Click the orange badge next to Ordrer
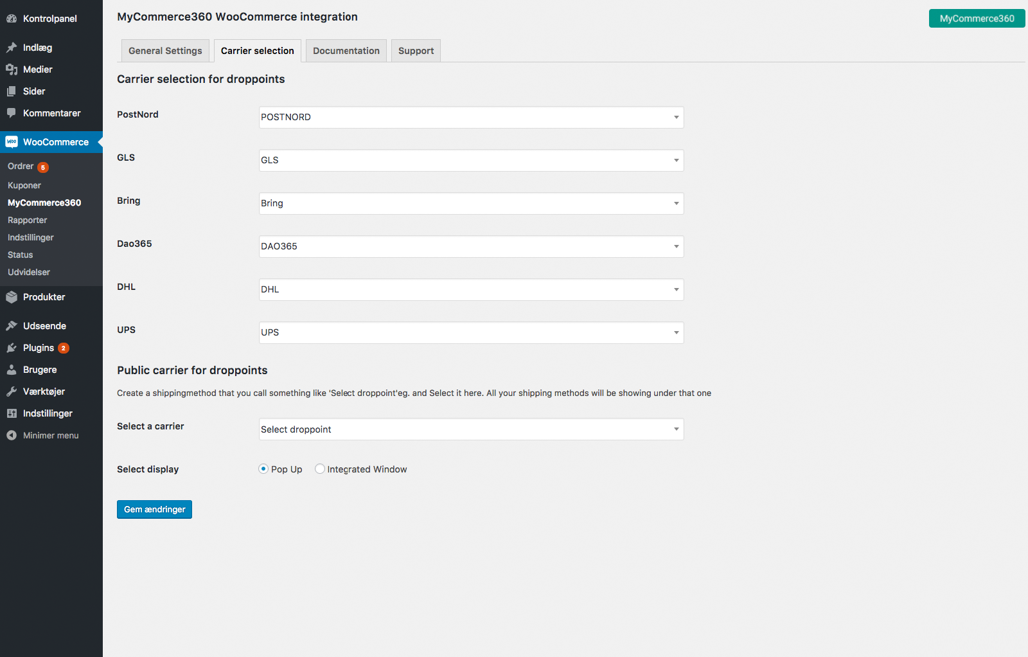Image resolution: width=1028 pixels, height=657 pixels. click(43, 167)
